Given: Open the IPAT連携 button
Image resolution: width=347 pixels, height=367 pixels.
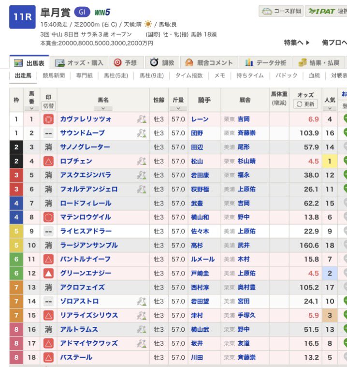Looking at the screenshot, I should coord(326,11).
